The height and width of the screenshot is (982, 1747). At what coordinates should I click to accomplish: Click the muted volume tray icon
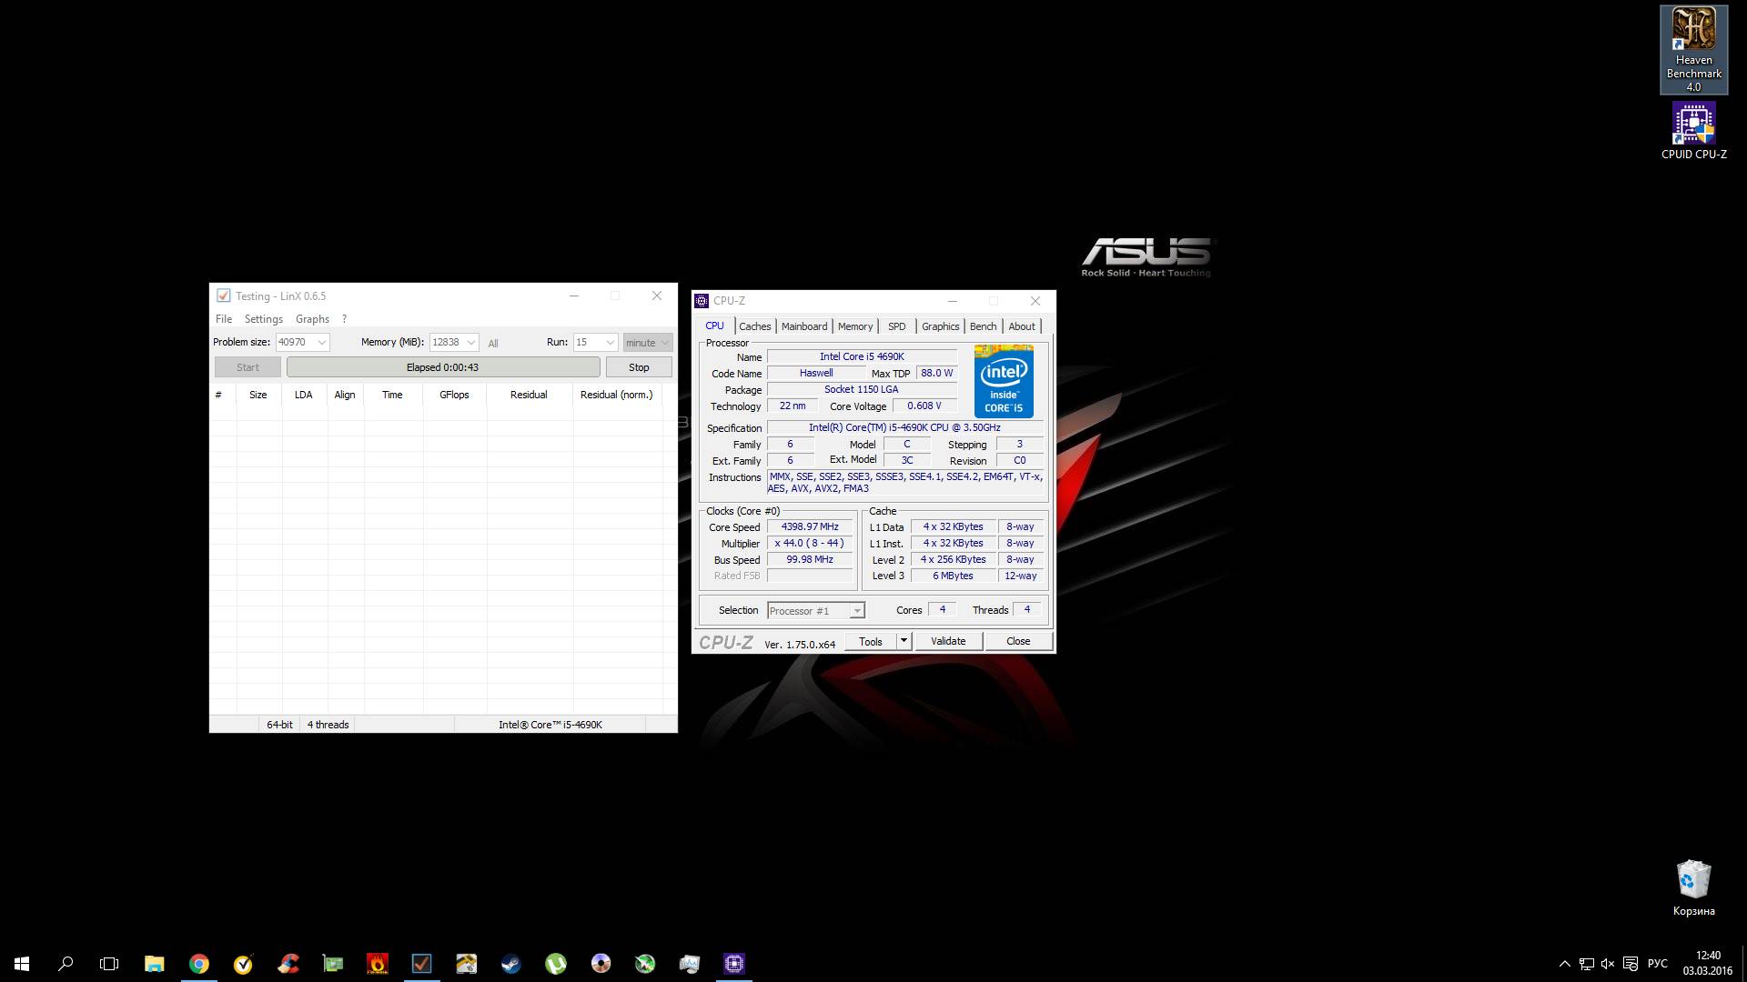tap(1608, 964)
